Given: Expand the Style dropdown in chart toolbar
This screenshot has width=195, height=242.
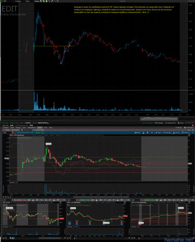Looking at the screenshot, I should 159,133.
